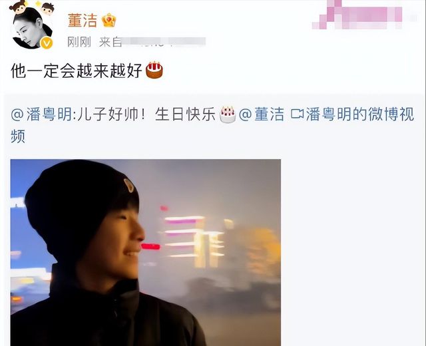Viewport: 426px width, 346px height.
Task: Click the cartoon kids decoration above avatar
Action: click(x=32, y=7)
